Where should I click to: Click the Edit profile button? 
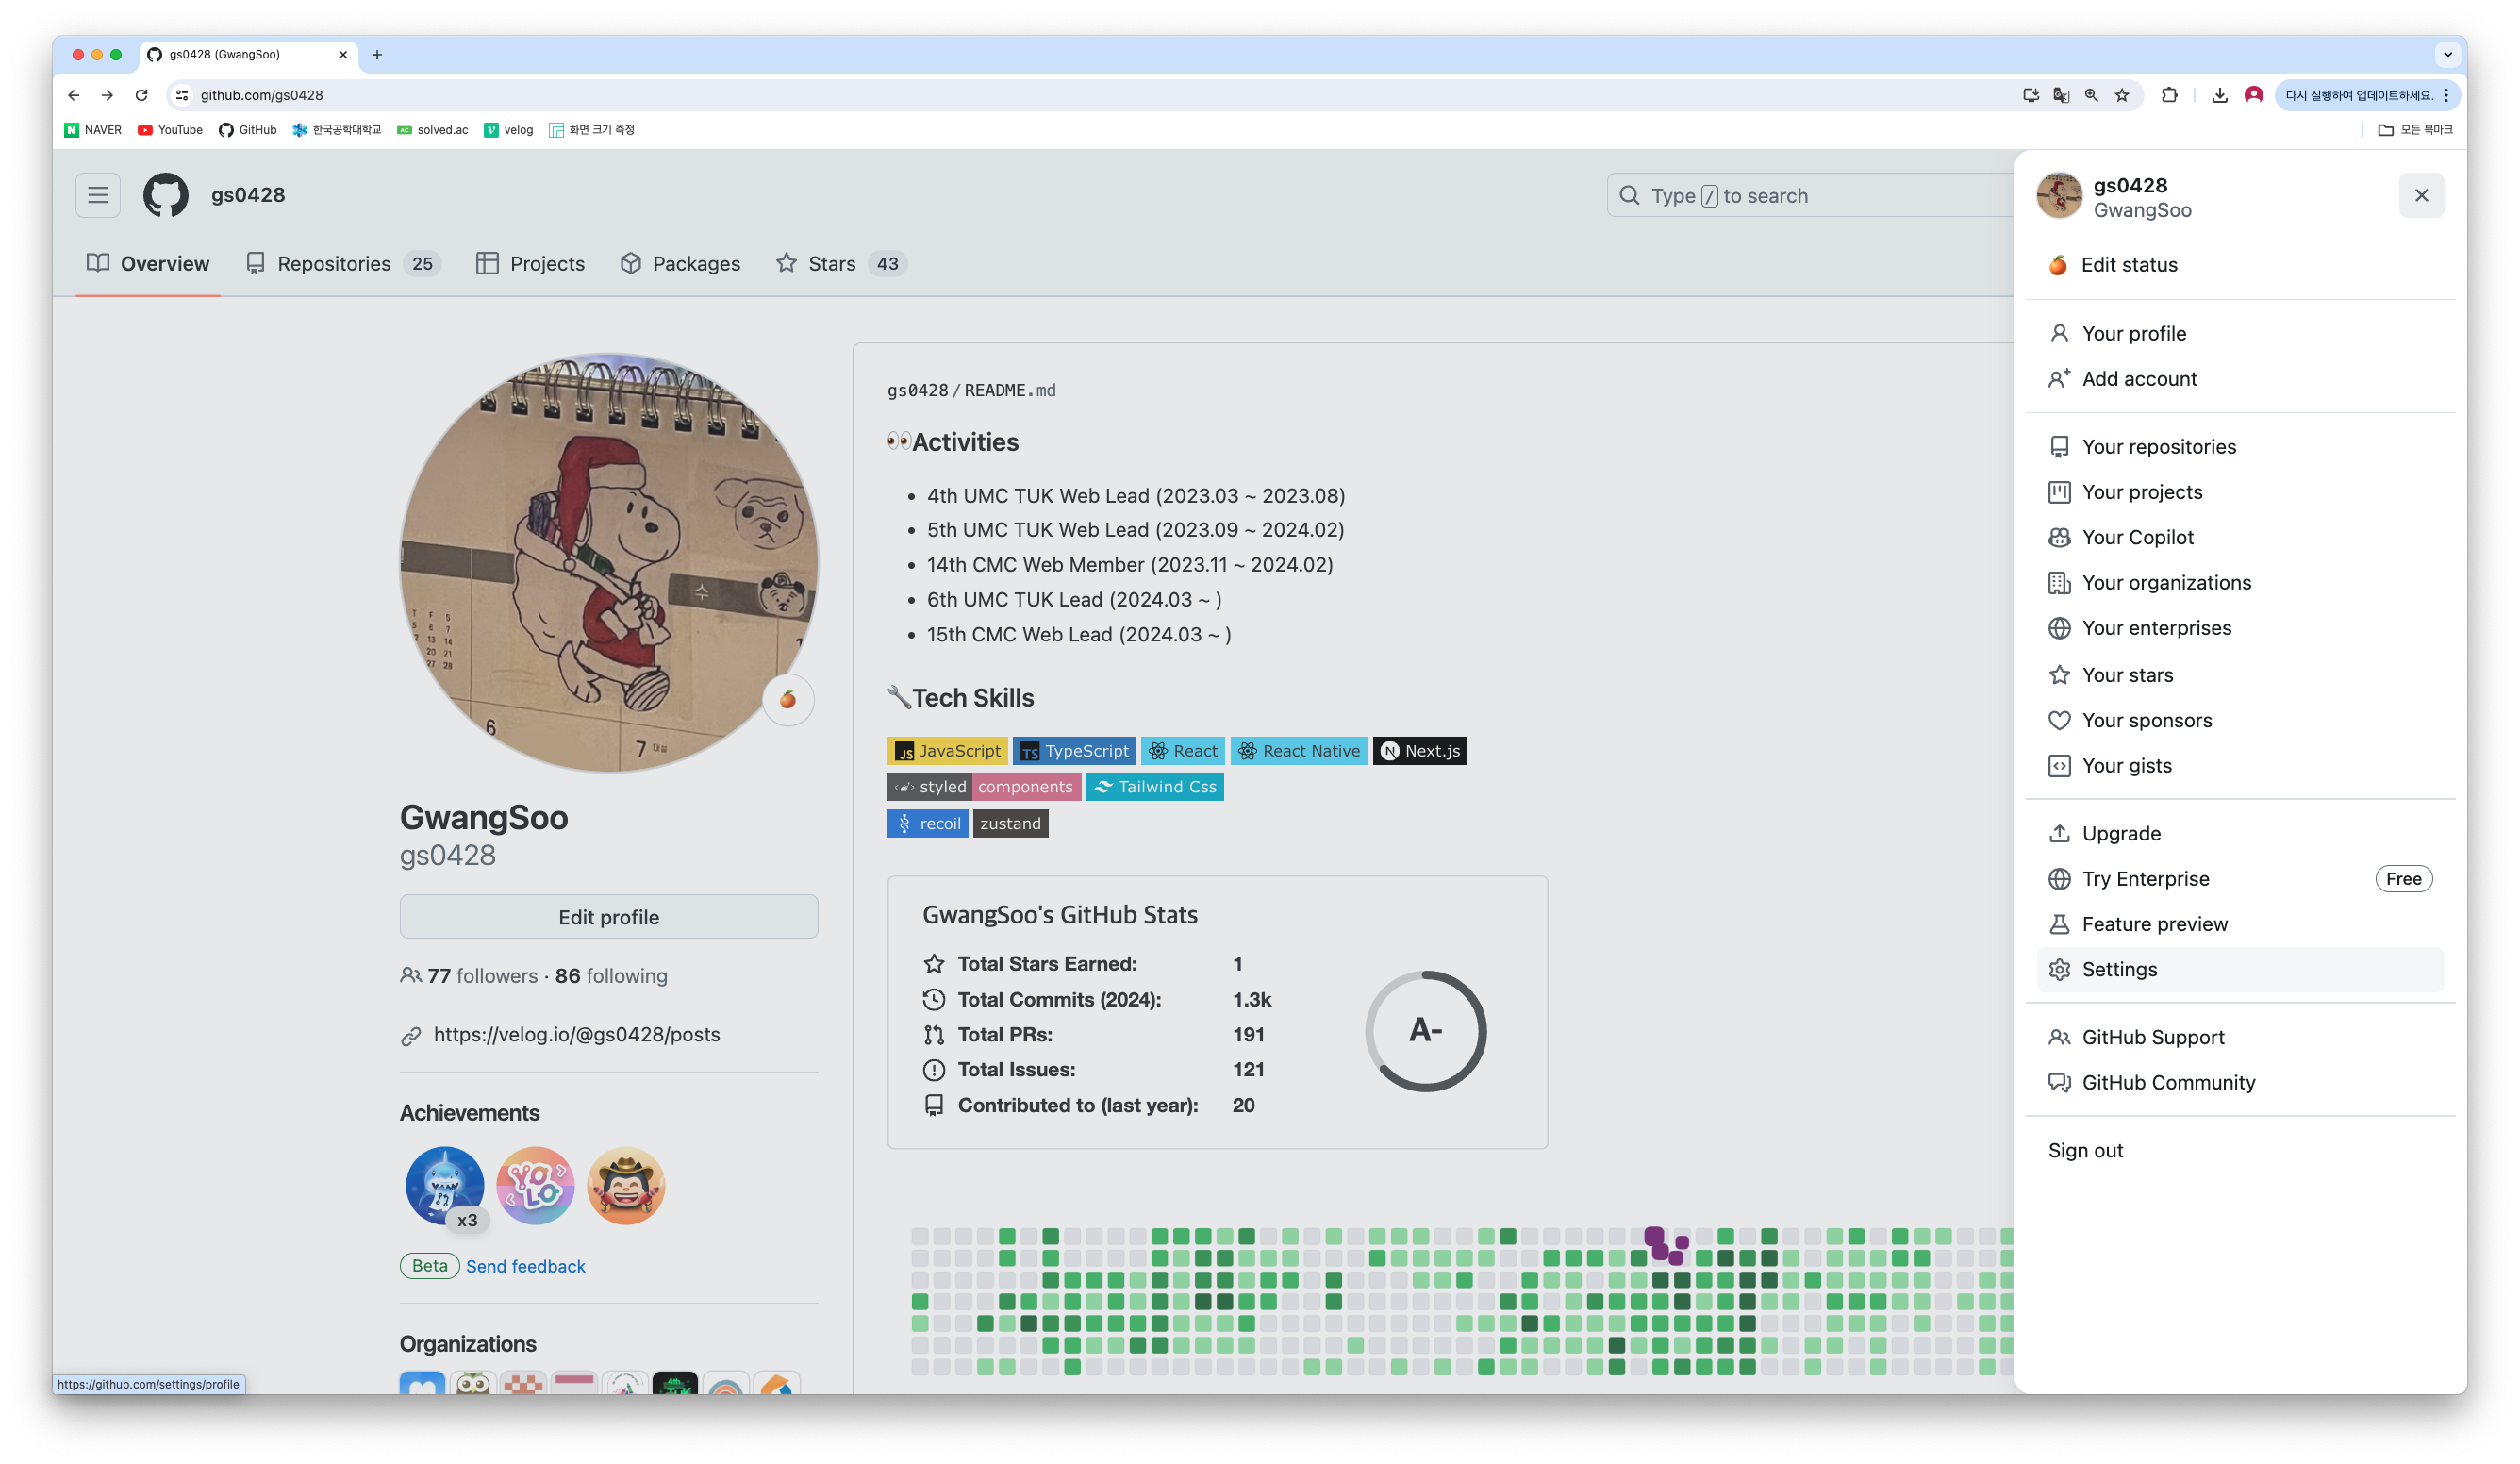608,917
